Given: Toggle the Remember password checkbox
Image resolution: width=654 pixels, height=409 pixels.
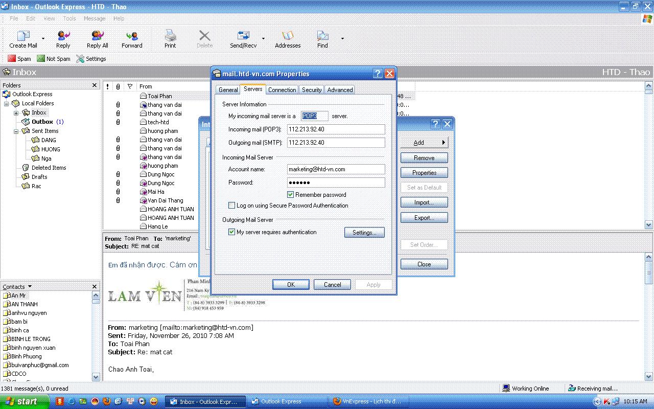Looking at the screenshot, I should tap(290, 195).
